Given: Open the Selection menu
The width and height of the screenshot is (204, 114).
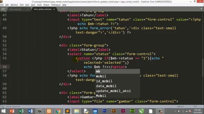Looking at the screenshot, I should [x=14, y=5].
